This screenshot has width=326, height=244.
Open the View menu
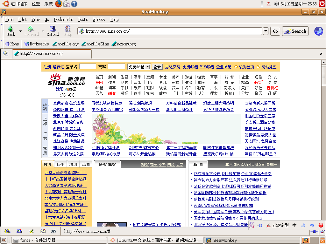click(x=36, y=19)
